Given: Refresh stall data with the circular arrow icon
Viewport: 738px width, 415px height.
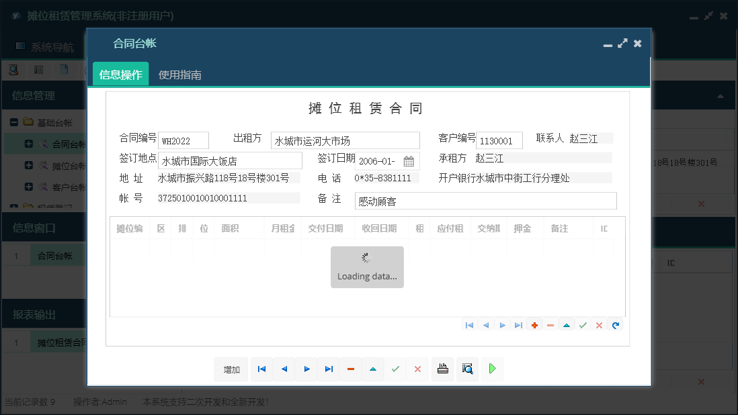Looking at the screenshot, I should tap(615, 325).
